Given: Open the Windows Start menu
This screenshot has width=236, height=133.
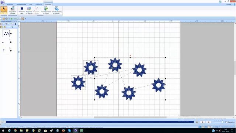Looking at the screenshot, I should coord(3,130).
